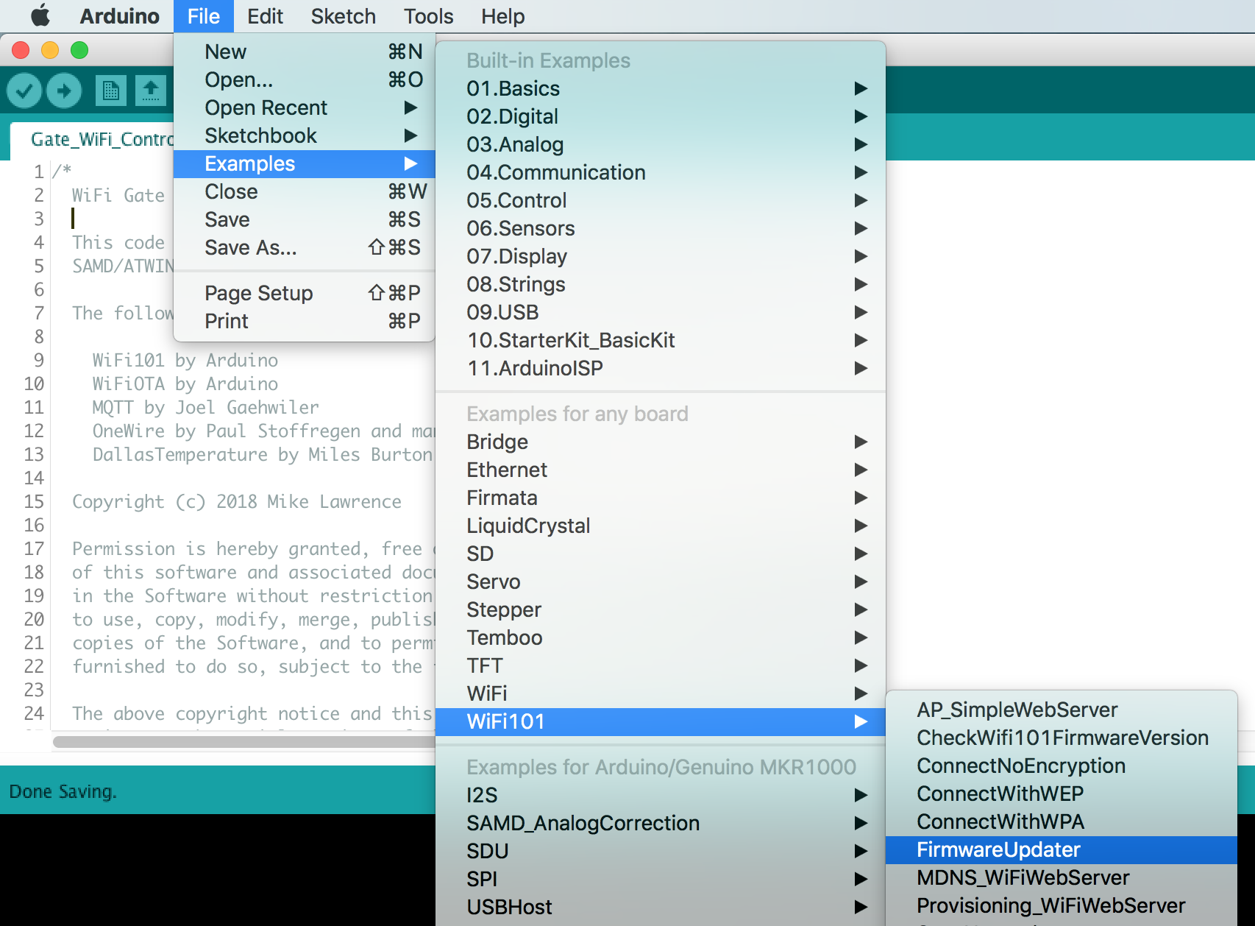This screenshot has height=926, width=1255.
Task: Expand the Open Recent submenu
Action: pos(305,107)
